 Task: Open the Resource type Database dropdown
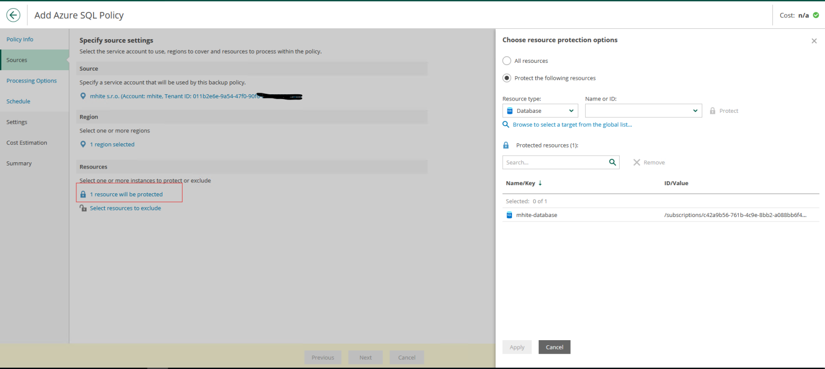[540, 111]
